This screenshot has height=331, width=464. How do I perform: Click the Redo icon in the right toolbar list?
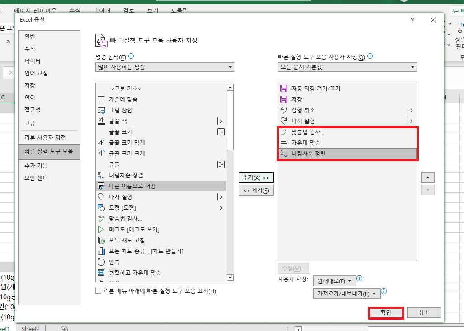[283, 121]
